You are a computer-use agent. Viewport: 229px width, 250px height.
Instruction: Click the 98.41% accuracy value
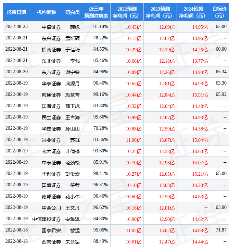[x=101, y=174]
